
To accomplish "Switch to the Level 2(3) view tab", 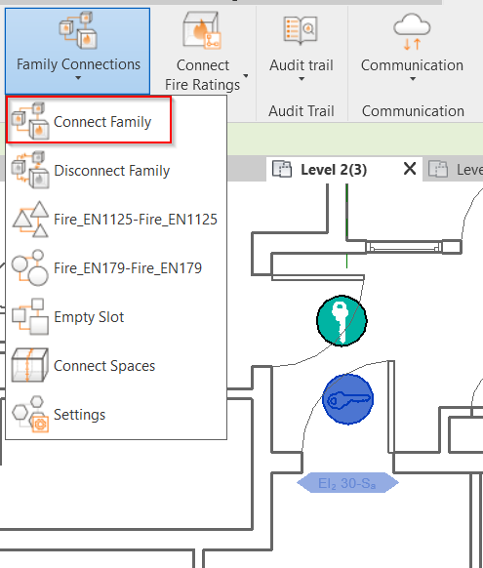I will coord(334,170).
